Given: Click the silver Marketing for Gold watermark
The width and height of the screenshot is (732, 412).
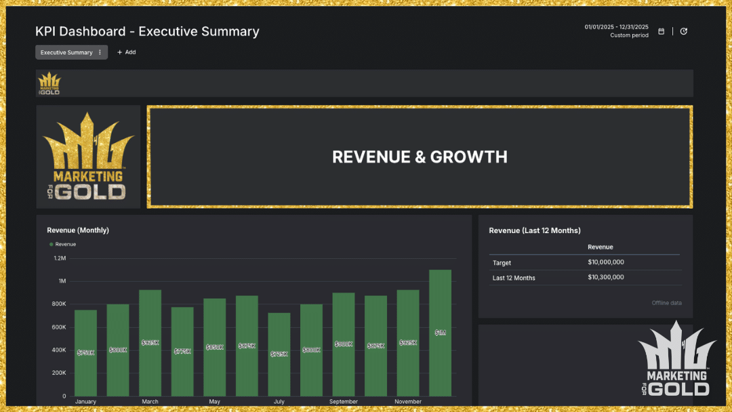Looking at the screenshot, I should tap(676, 359).
